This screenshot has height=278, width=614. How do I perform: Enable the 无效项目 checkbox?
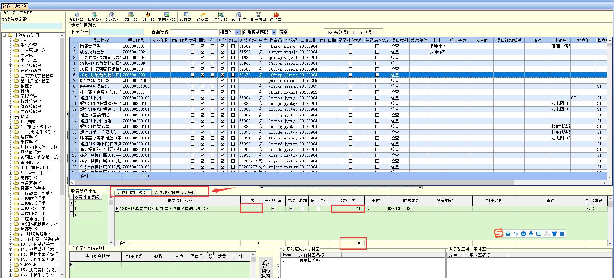[x=355, y=33]
